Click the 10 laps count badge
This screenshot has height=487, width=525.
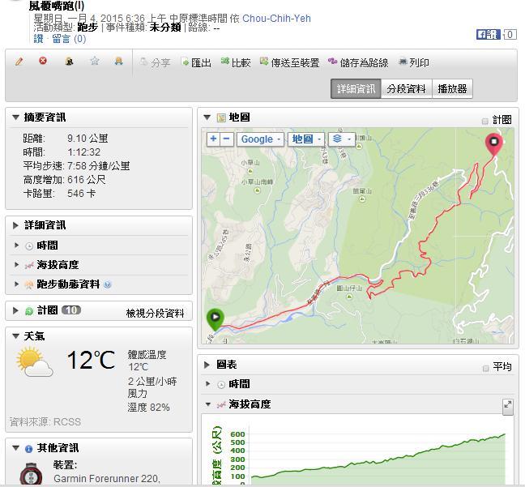point(71,310)
